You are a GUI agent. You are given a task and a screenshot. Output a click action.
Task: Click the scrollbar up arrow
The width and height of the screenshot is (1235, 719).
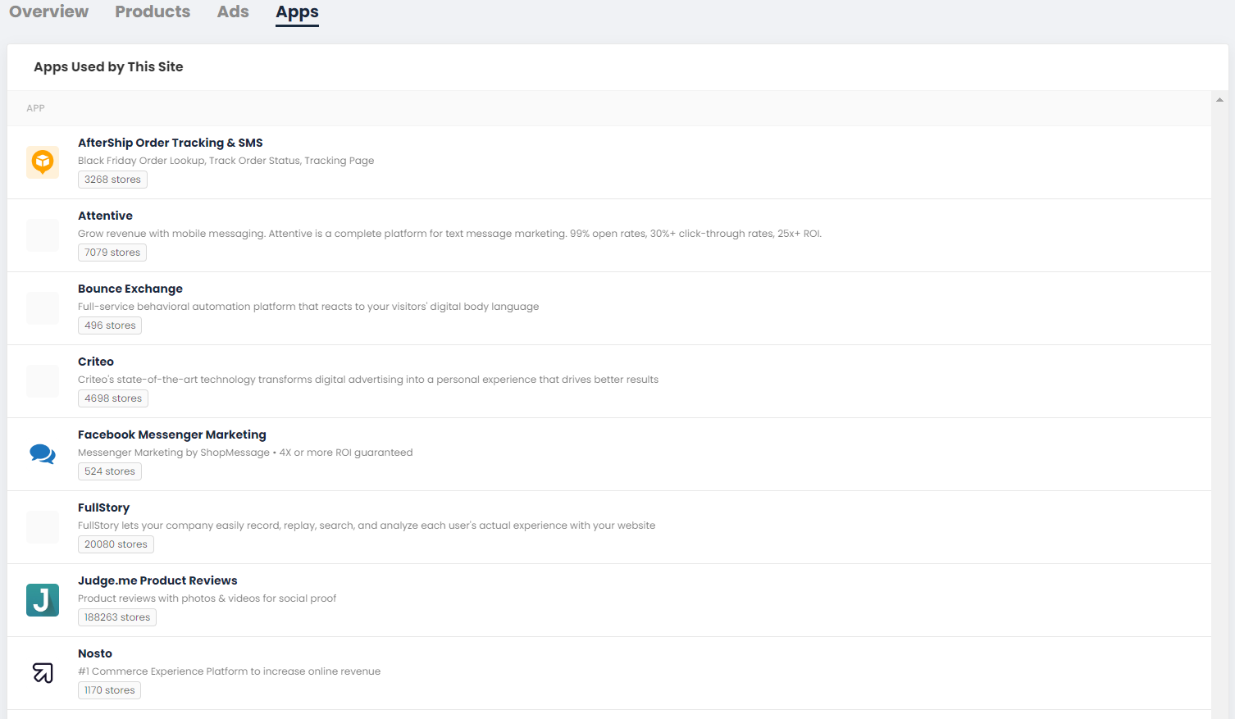[x=1219, y=100]
